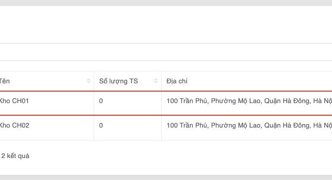Click the quantity 0 cell of Kho CH02
Viewport: 332px width, 180px height.
[101, 125]
